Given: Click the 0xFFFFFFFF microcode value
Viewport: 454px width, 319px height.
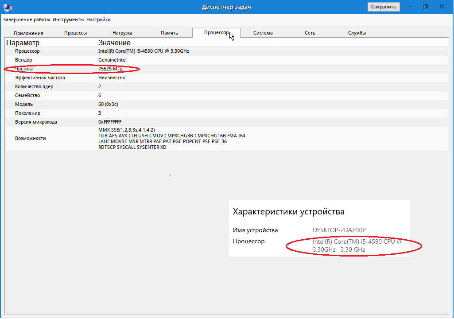Looking at the screenshot, I should click(x=110, y=122).
